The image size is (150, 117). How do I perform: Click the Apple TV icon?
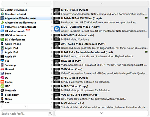click(x=2, y=56)
